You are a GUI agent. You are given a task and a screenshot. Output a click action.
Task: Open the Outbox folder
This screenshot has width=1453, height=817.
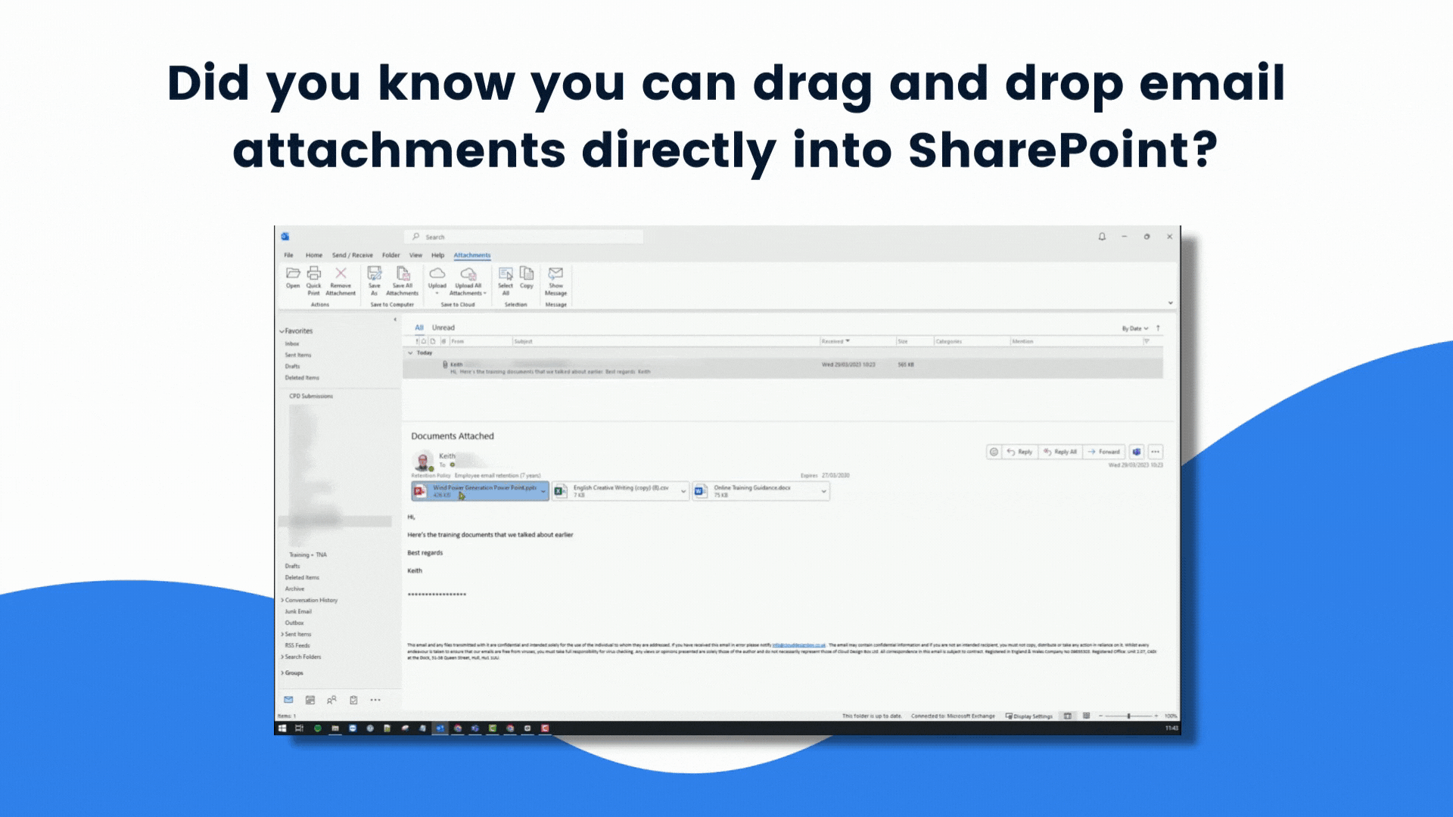tap(294, 623)
